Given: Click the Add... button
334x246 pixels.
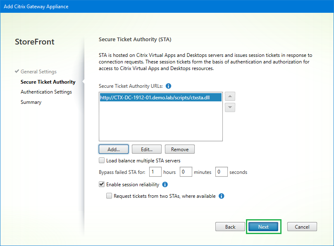Looking at the screenshot, I should [x=114, y=150].
